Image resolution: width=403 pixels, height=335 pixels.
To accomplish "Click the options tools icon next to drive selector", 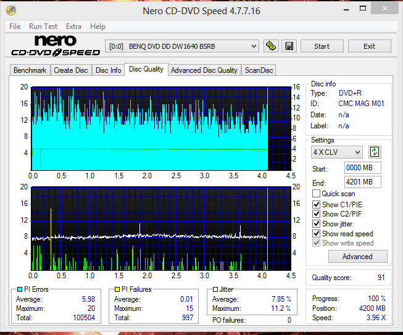I will [x=271, y=46].
